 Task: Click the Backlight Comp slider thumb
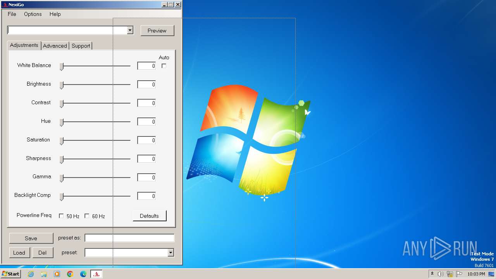coord(61,197)
